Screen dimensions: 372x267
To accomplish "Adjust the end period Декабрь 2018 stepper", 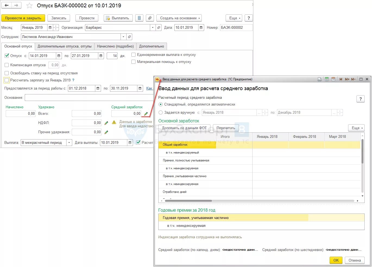I will [340, 112].
